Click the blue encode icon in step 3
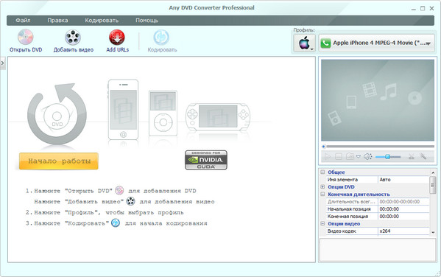The width and height of the screenshot is (441, 277). click(x=116, y=222)
